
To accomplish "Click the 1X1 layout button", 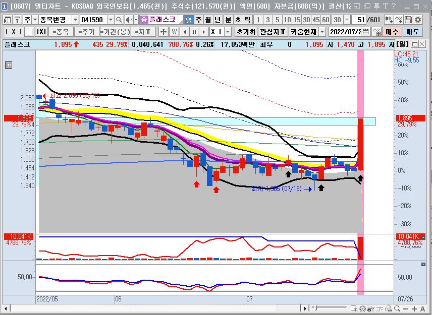I will [x=41, y=32].
